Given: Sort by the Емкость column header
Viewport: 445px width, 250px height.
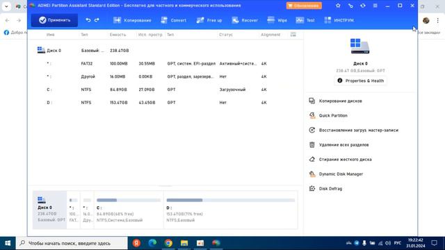Looking at the screenshot, I should pyautogui.click(x=118, y=35).
